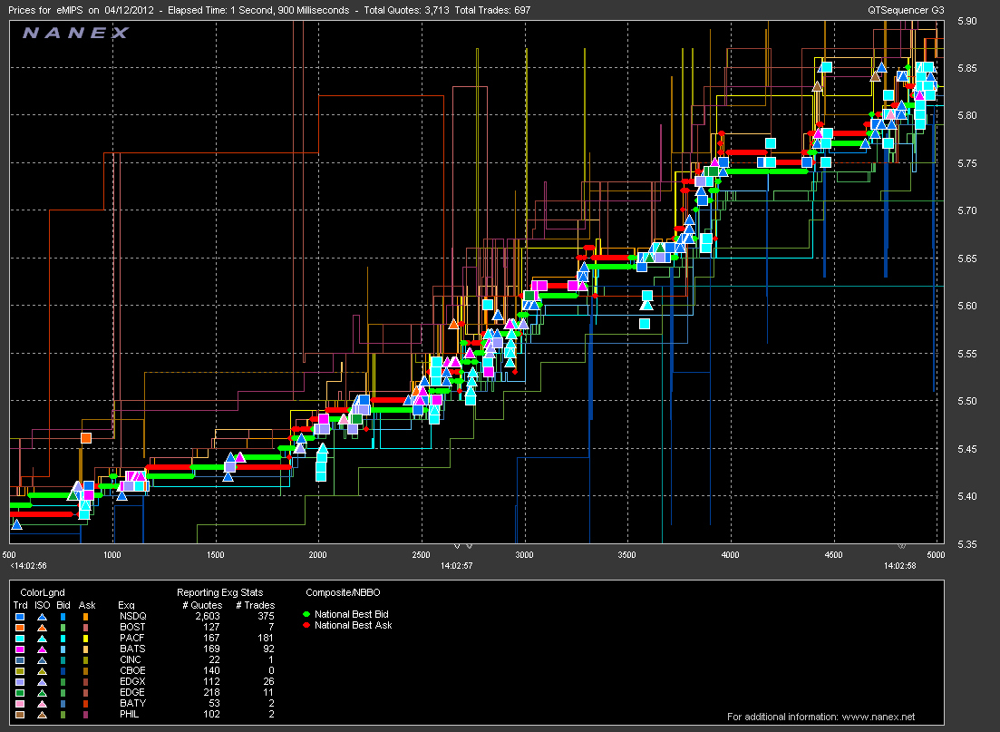This screenshot has height=732, width=1000.
Task: Click the 'Reporting Exg Stats' heading
Action: tap(220, 592)
